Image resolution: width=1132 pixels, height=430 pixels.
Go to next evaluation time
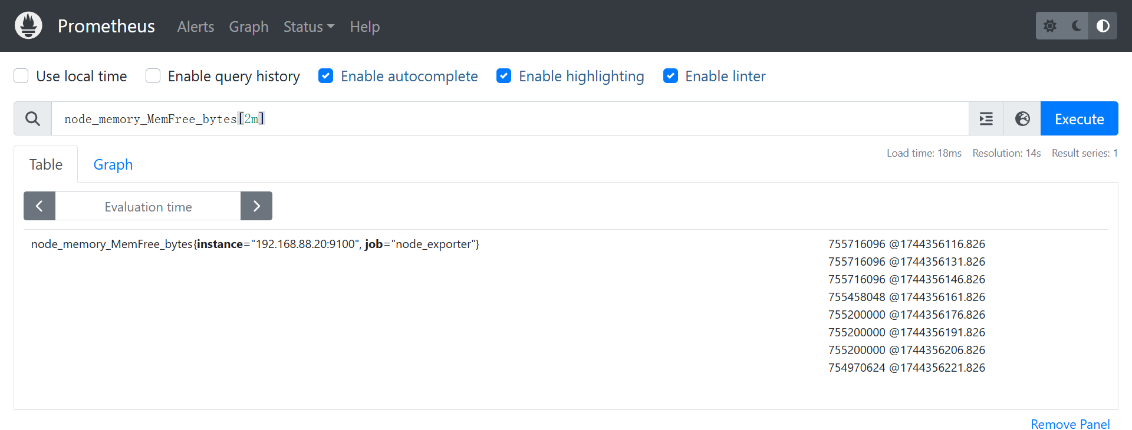(x=256, y=206)
